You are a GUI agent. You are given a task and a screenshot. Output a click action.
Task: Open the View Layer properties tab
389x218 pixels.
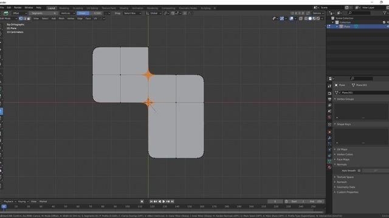[329, 105]
